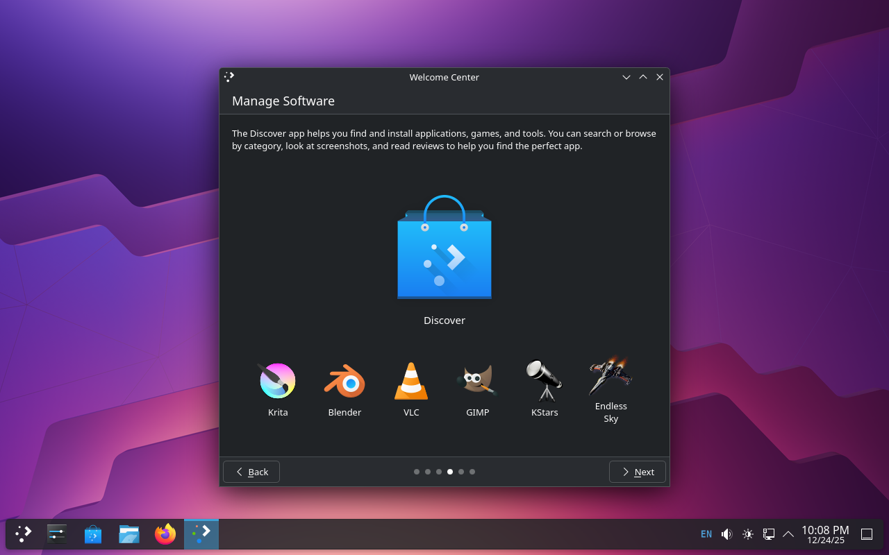Open the volume control in system tray
This screenshot has height=555, width=889.
726,534
